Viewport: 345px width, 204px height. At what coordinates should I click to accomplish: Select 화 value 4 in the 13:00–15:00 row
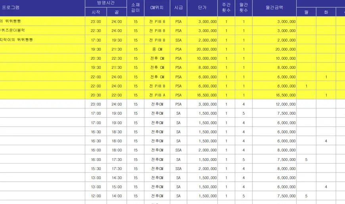tap(326, 187)
